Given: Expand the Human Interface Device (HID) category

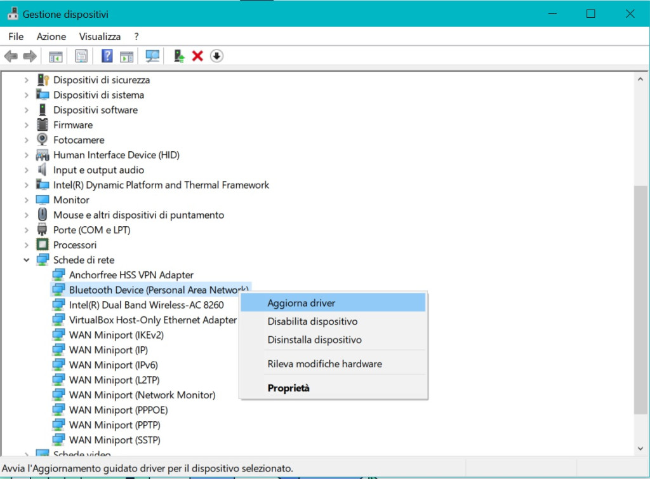Looking at the screenshot, I should tap(27, 155).
